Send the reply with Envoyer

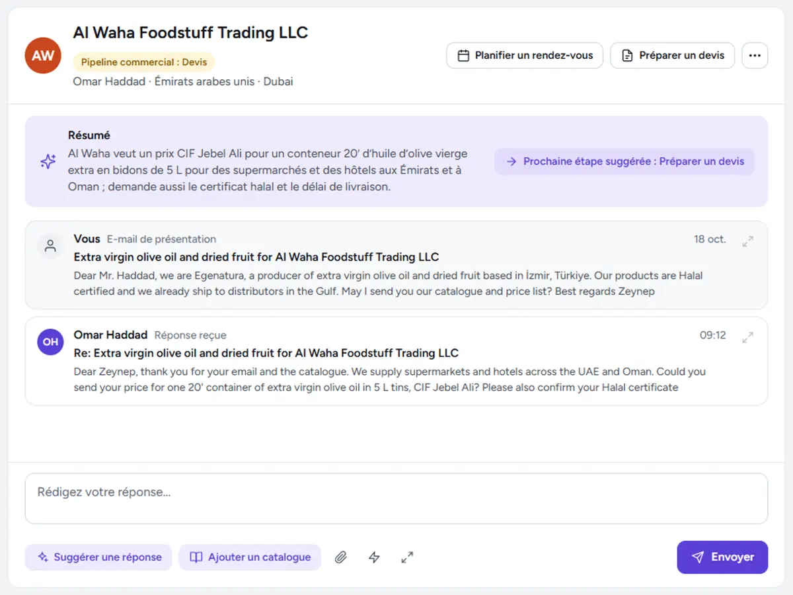coord(722,557)
